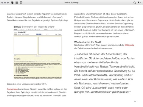
Task: Click page number 22
Action: pyautogui.click(x=135, y=101)
